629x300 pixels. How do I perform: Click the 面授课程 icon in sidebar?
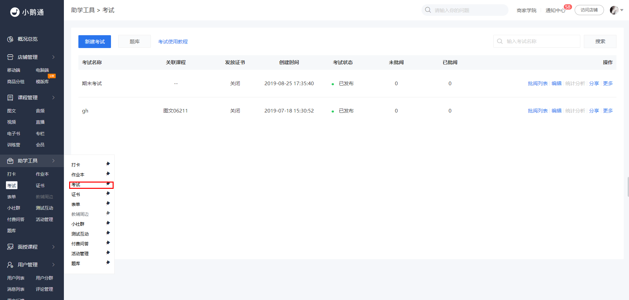[10, 247]
